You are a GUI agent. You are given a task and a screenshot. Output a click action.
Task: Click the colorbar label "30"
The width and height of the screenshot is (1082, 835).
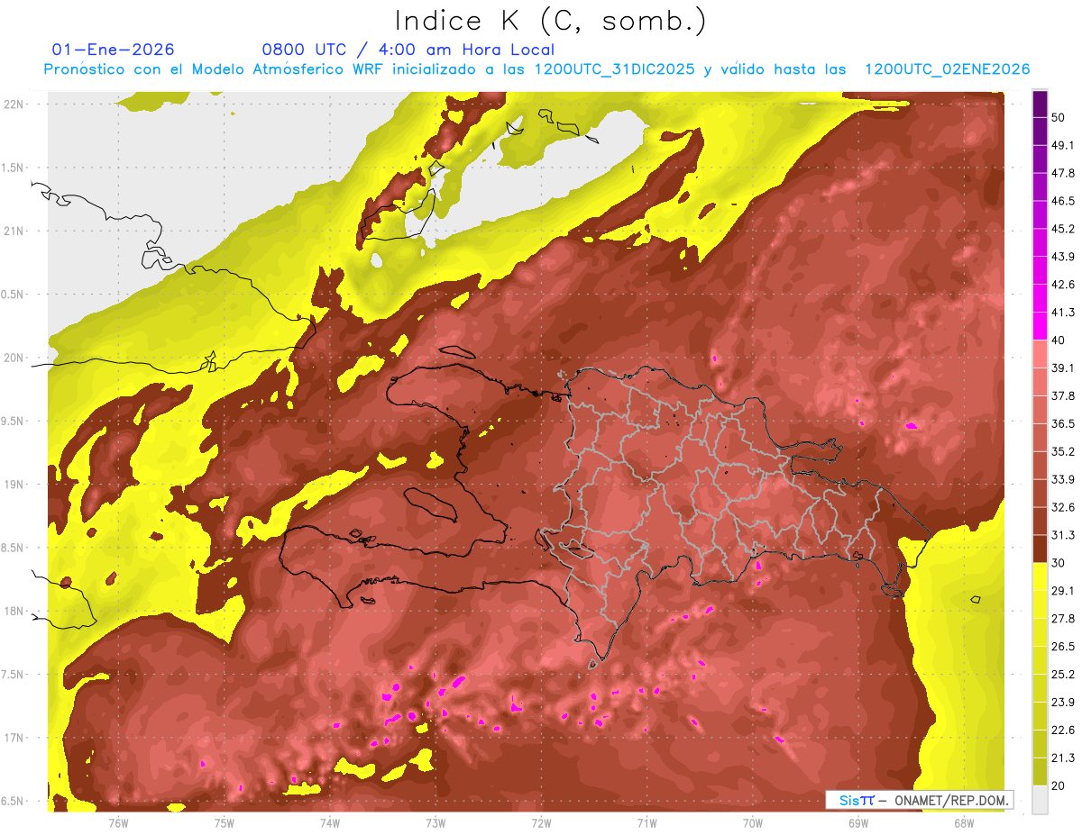(1059, 563)
